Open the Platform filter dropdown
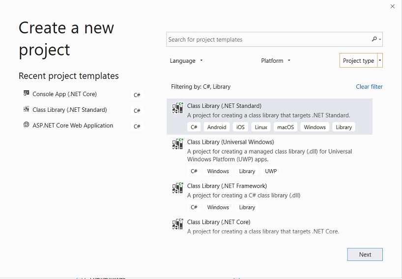The height and width of the screenshot is (279, 402). (x=276, y=61)
